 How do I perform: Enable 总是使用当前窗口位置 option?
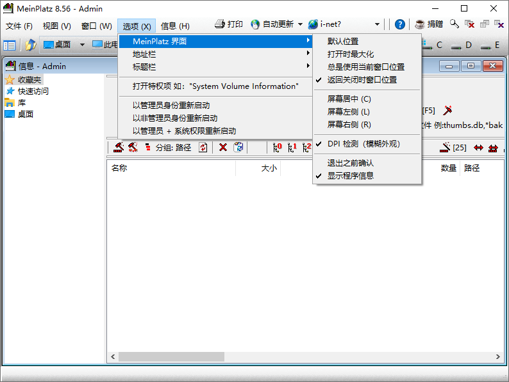367,67
